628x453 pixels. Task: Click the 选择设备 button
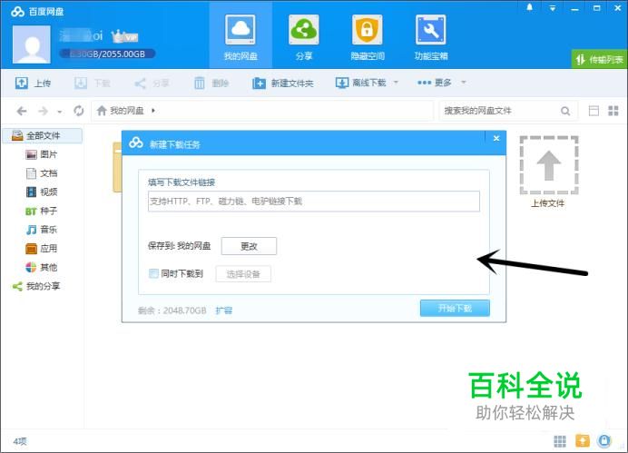click(x=243, y=274)
